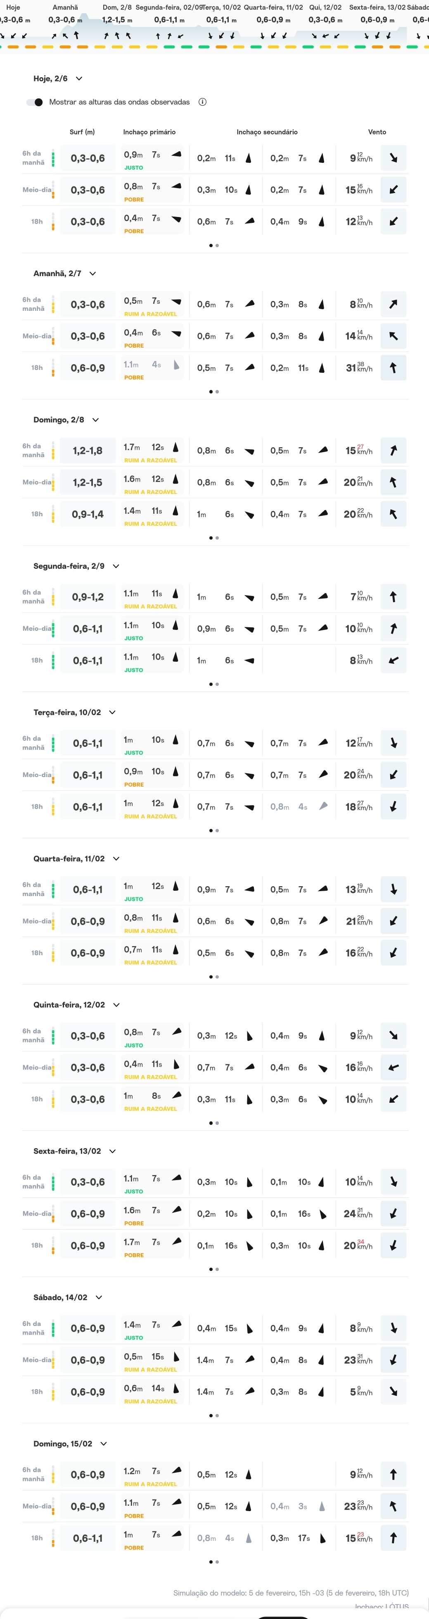Click wind arrow for Quinta-feira Meio-dia row
Image resolution: width=429 pixels, height=1619 pixels.
tap(393, 1068)
